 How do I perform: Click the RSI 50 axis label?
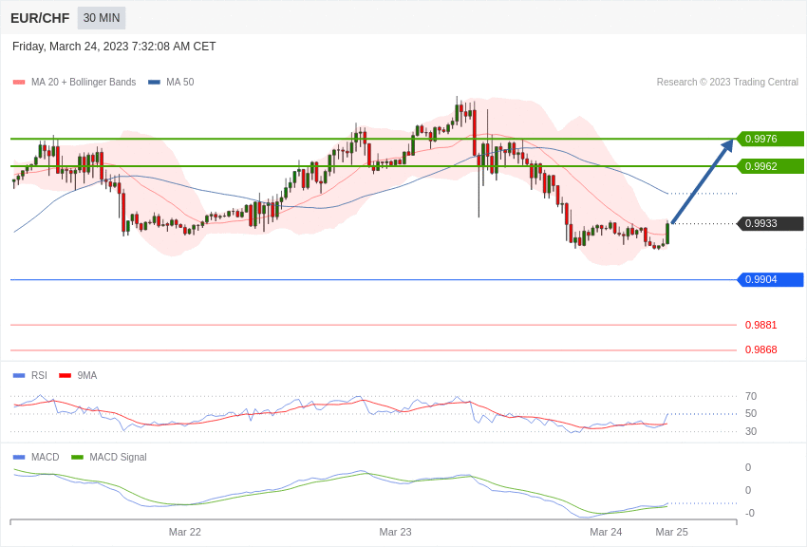(x=751, y=413)
